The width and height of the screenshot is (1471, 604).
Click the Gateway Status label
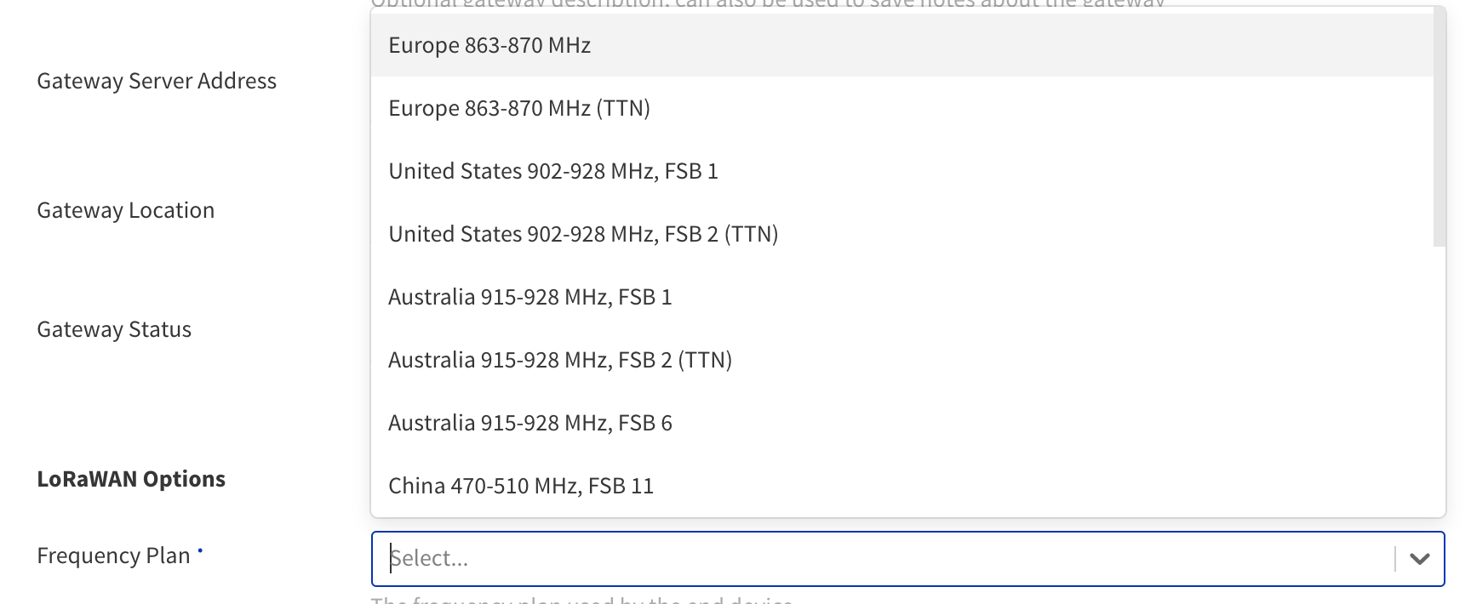click(x=113, y=328)
